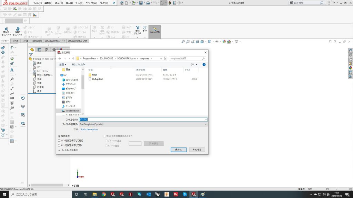353x198 pixels.
Task: Click the Open file icon
Action: pyautogui.click(x=133, y=3)
